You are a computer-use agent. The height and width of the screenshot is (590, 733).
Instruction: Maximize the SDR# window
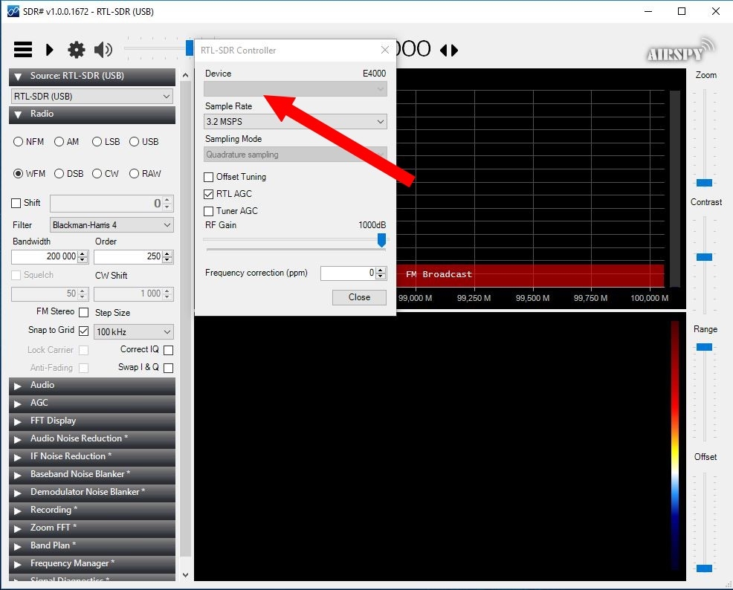click(x=682, y=11)
